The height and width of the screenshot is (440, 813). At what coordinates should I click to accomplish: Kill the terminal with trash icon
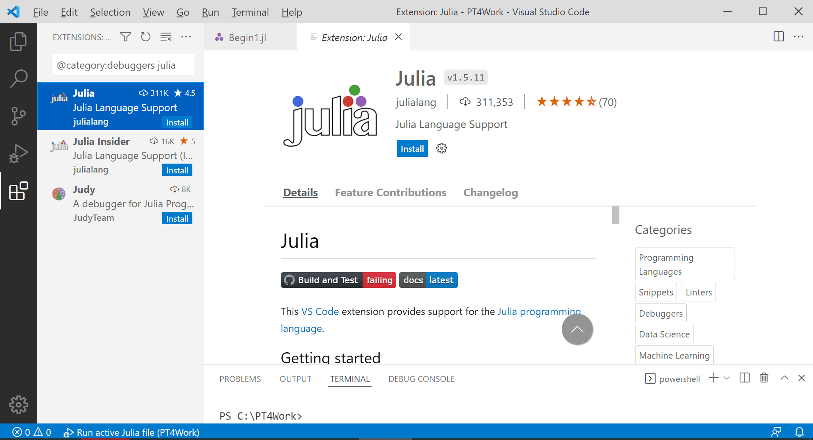tap(764, 378)
